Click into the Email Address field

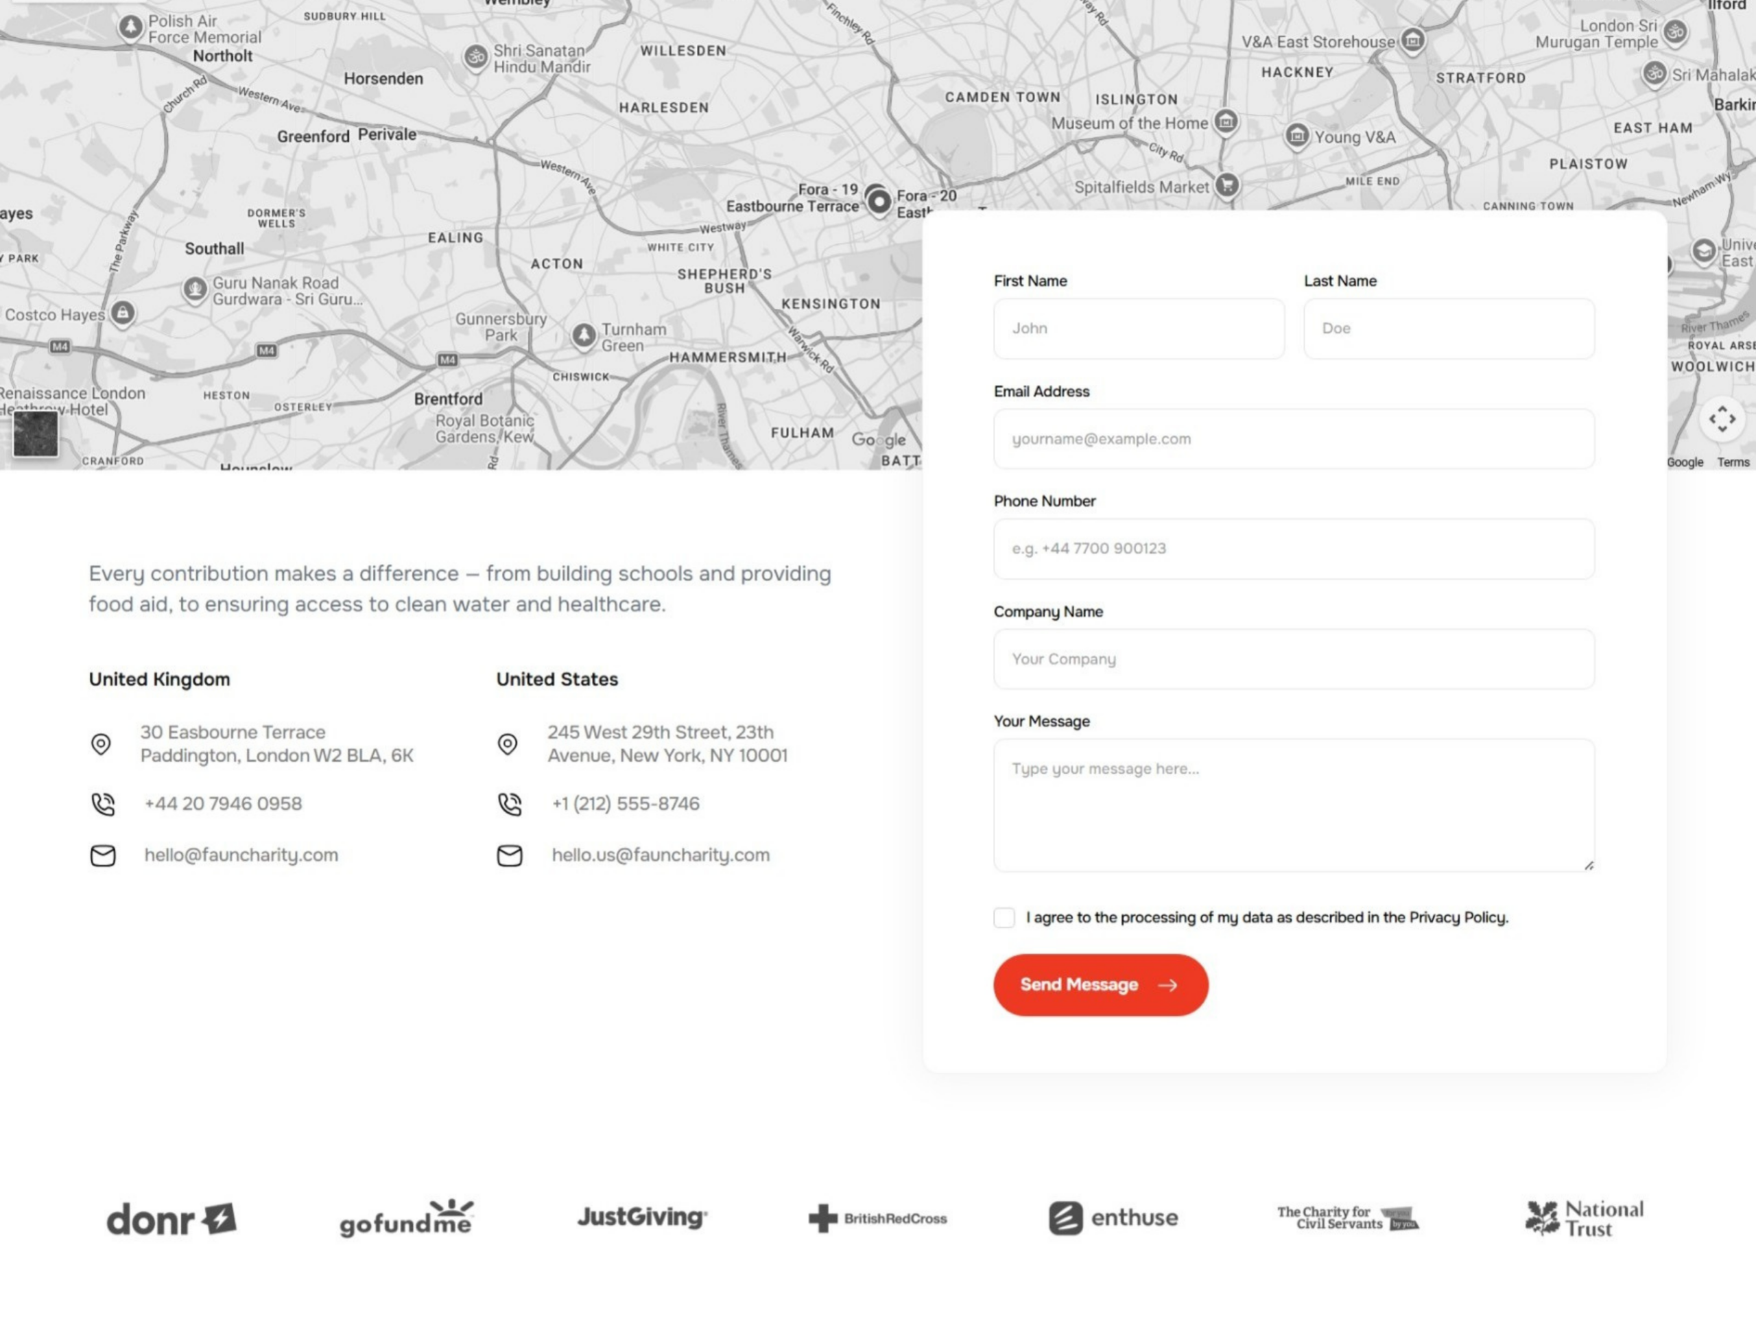coord(1293,439)
